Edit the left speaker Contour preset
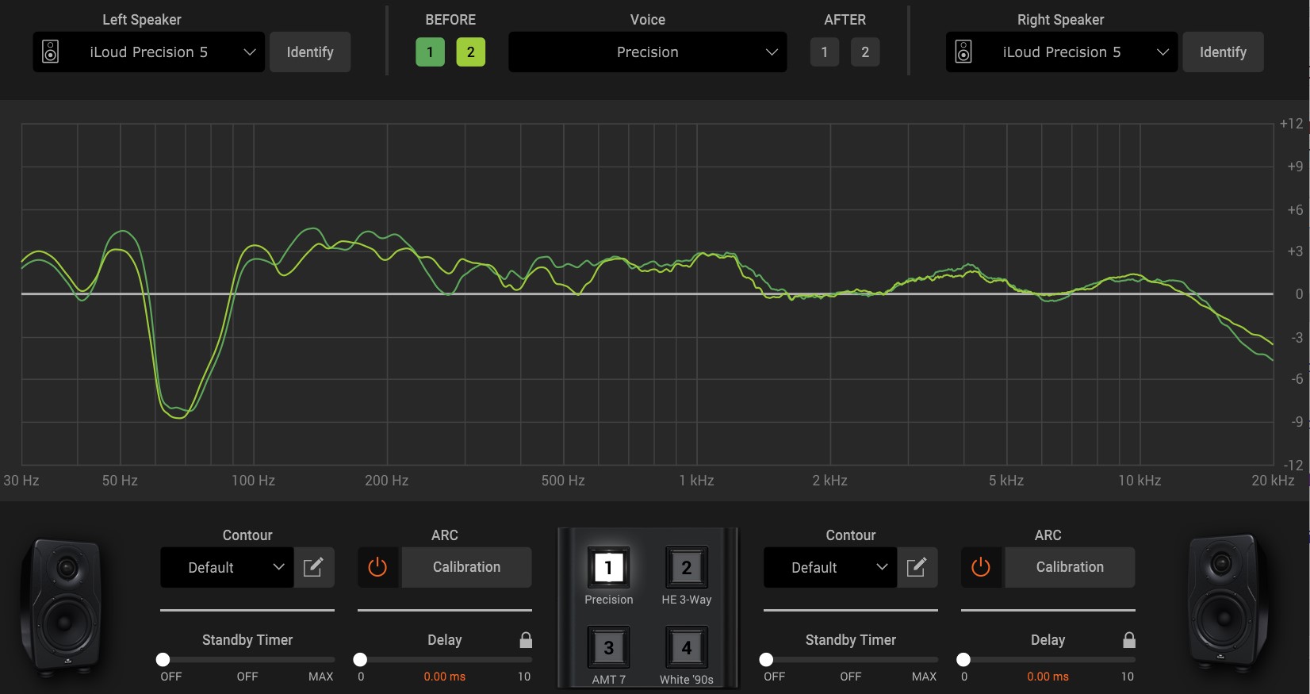The height and width of the screenshot is (694, 1310). [314, 567]
